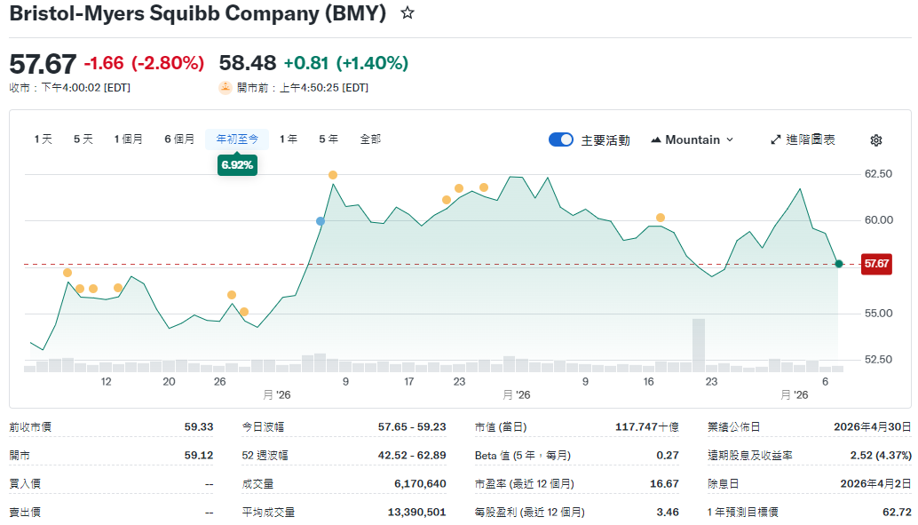
Task: Click the green 6.92% change badge
Action: [x=237, y=165]
